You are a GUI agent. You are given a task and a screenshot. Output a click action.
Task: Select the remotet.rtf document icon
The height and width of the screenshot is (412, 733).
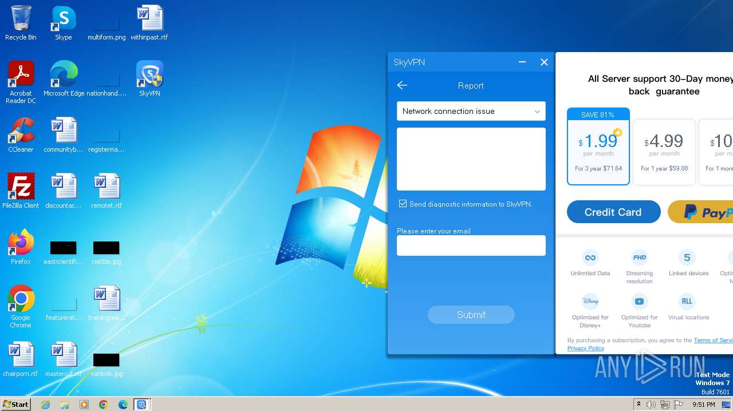[x=107, y=191]
